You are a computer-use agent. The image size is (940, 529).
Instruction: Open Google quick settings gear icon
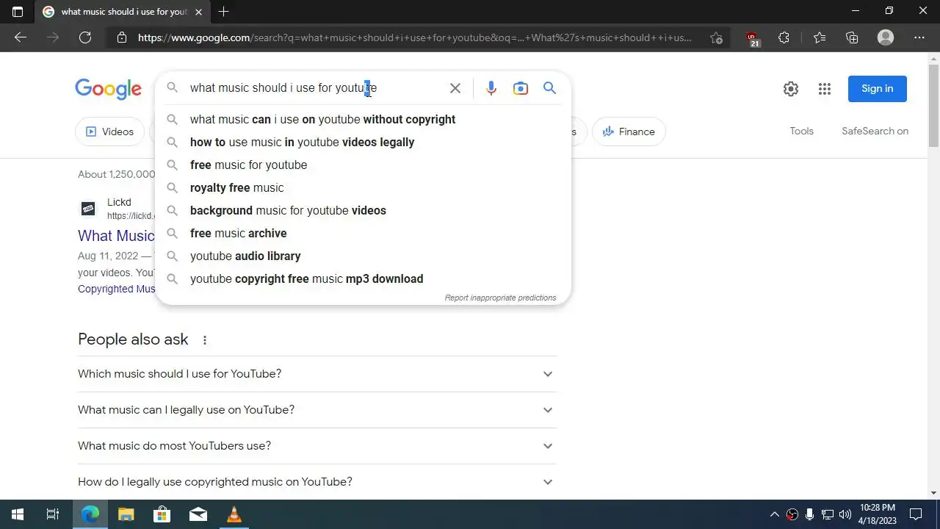point(791,89)
